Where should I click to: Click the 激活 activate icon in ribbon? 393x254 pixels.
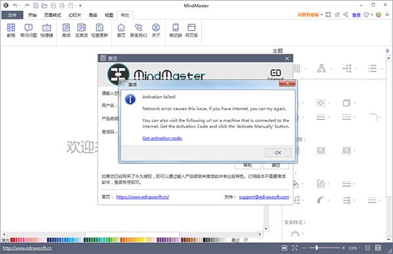66,30
